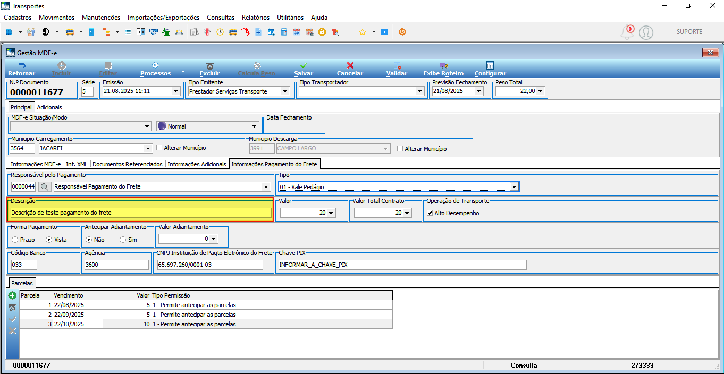Switch to Documentos Referenciados tab
This screenshot has width=724, height=374.
click(x=128, y=164)
